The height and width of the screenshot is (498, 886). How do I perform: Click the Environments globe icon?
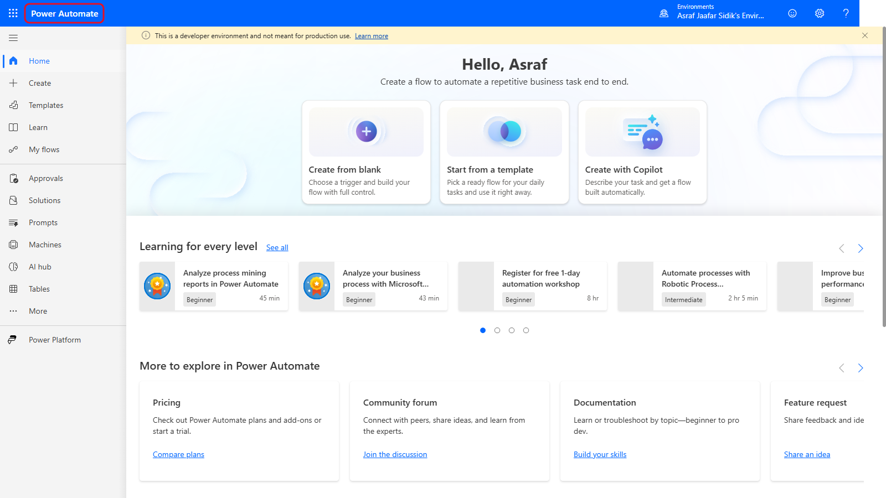[664, 13]
